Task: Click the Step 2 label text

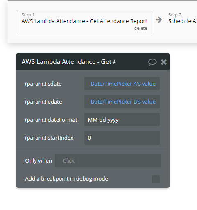Action: (x=175, y=15)
